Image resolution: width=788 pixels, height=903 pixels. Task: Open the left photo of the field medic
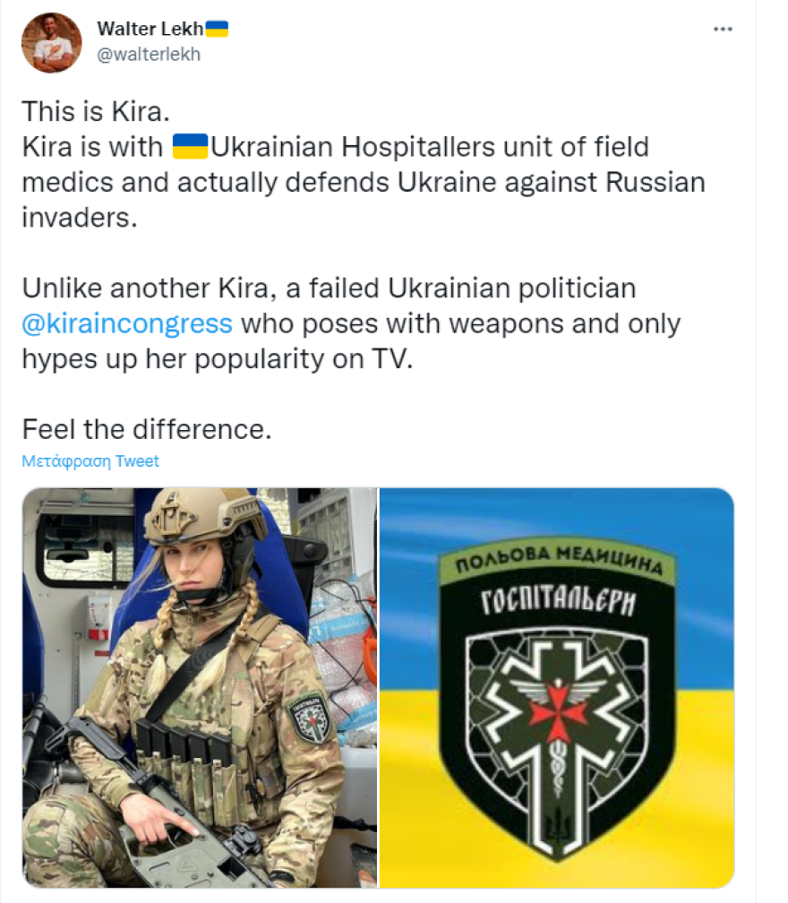tap(199, 687)
